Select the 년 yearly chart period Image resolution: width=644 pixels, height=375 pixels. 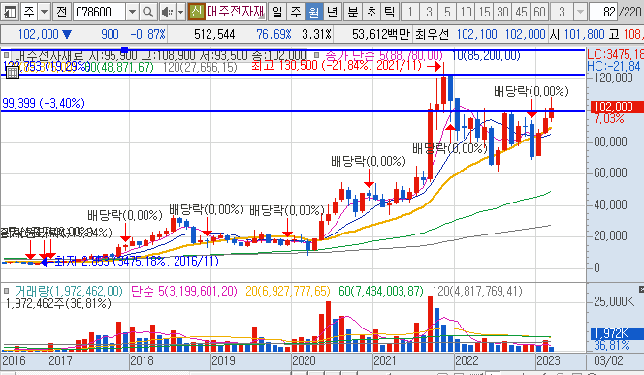click(x=332, y=12)
